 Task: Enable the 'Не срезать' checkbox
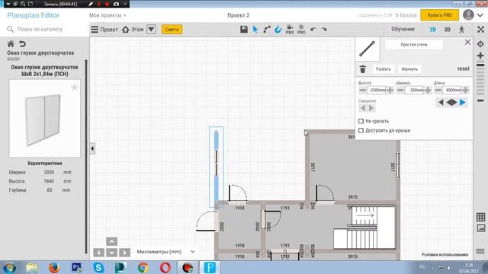[x=361, y=121]
